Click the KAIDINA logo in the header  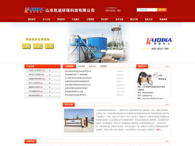tap(34, 10)
